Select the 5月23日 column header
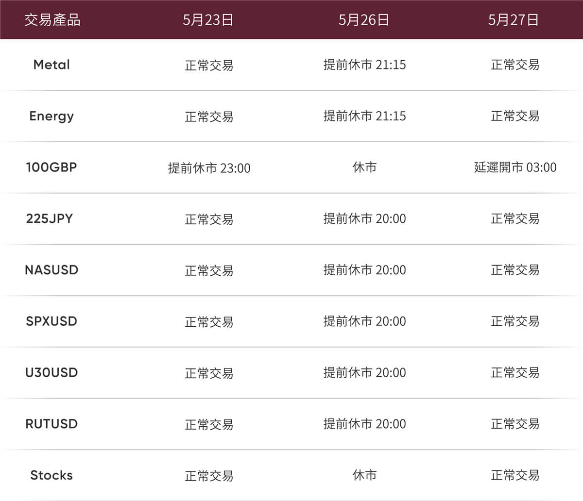The width and height of the screenshot is (583, 501). tap(208, 20)
